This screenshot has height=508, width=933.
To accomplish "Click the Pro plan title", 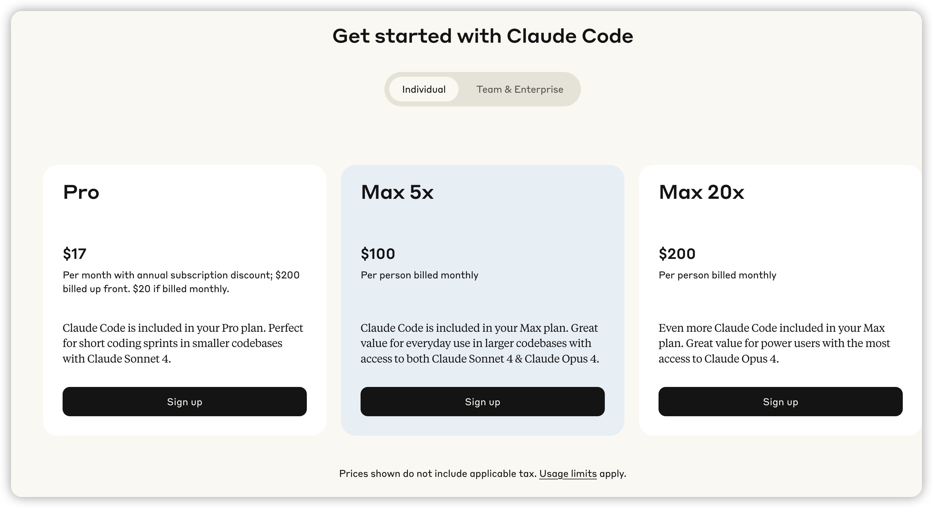I will pos(81,192).
